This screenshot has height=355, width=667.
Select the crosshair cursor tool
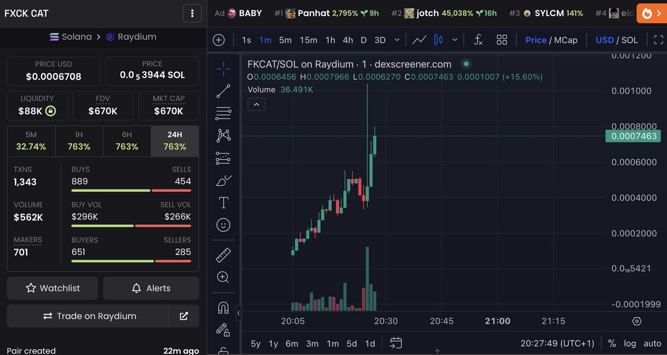(x=223, y=69)
